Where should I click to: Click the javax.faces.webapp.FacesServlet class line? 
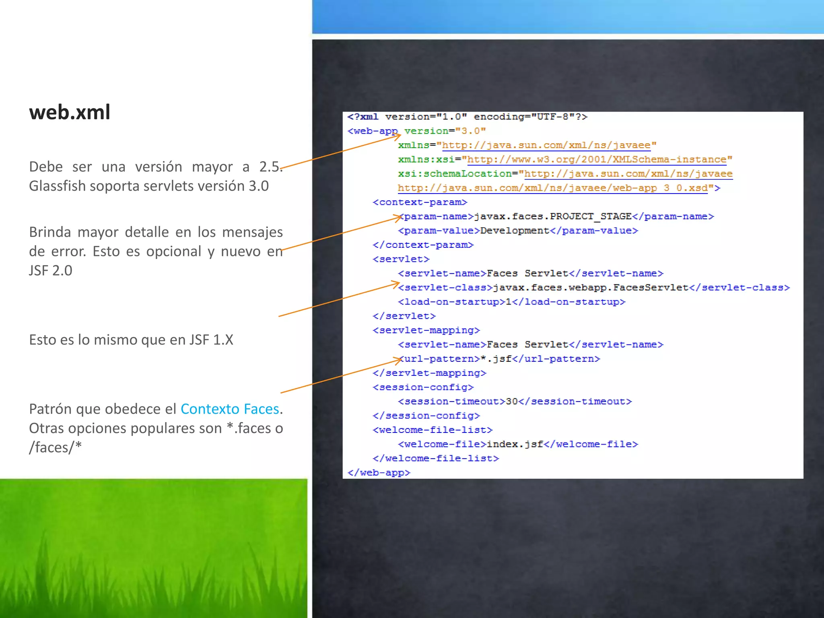594,288
